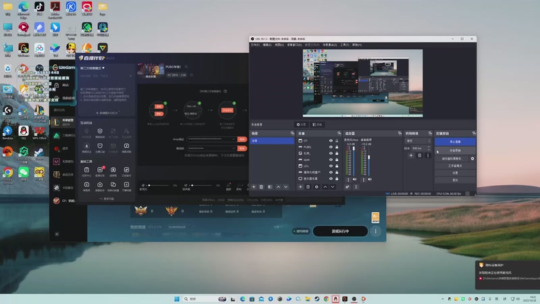Launch Google Chrome desktop icon
Viewport: 540px width, 304px height.
7,174
